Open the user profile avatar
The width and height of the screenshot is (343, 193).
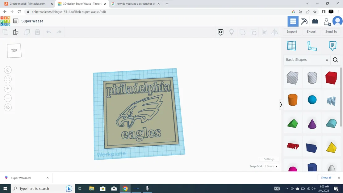337,21
